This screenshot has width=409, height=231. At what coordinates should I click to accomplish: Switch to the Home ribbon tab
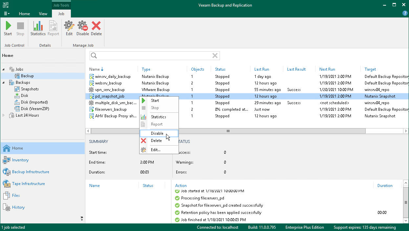point(24,14)
